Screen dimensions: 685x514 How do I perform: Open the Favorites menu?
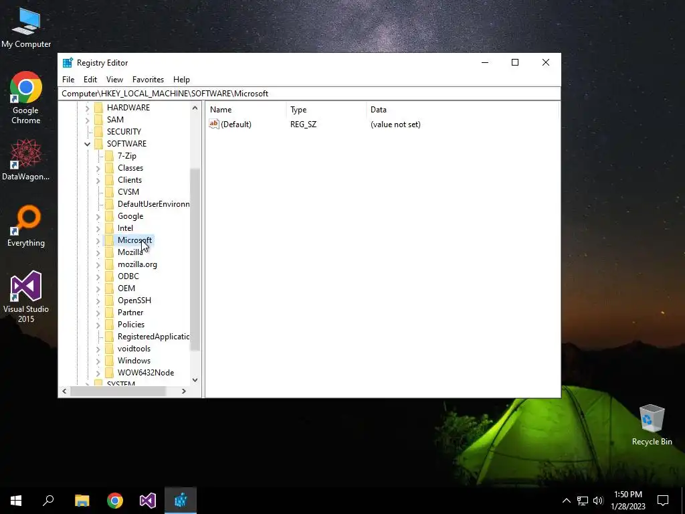point(148,80)
